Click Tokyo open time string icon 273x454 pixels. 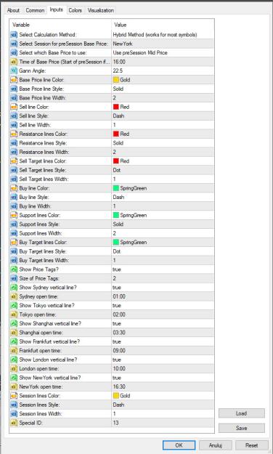[x=14, y=315]
